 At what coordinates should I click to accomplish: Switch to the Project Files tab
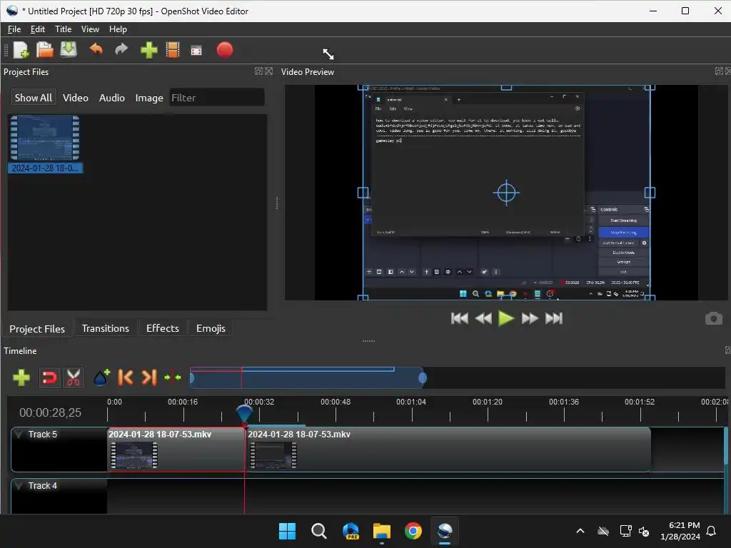pyautogui.click(x=37, y=329)
